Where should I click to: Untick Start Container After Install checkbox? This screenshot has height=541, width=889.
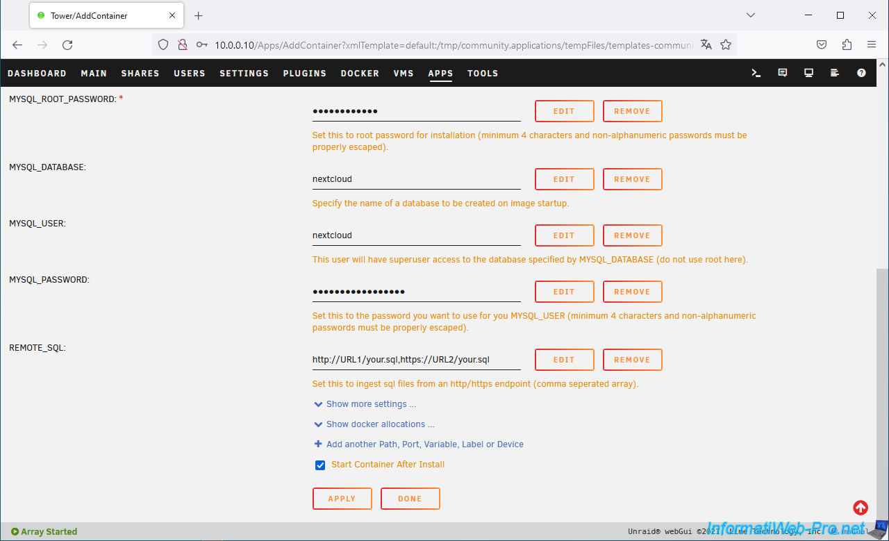[x=320, y=465]
